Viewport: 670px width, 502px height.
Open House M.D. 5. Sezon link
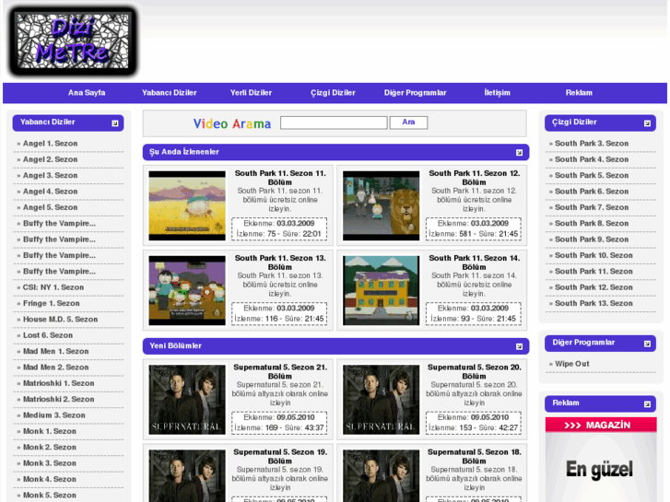tap(60, 320)
